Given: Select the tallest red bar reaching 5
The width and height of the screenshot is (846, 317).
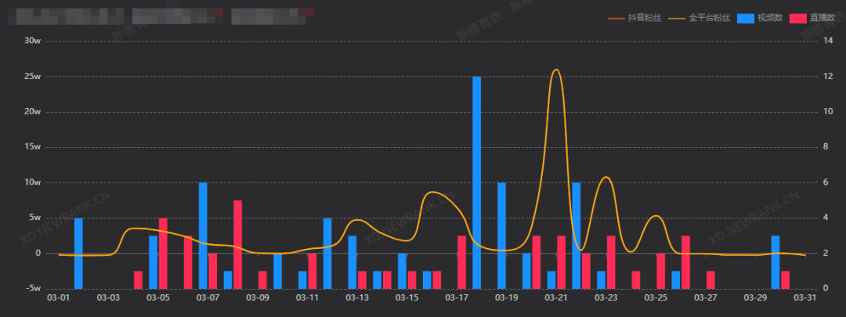Looking at the screenshot, I should click(237, 245).
